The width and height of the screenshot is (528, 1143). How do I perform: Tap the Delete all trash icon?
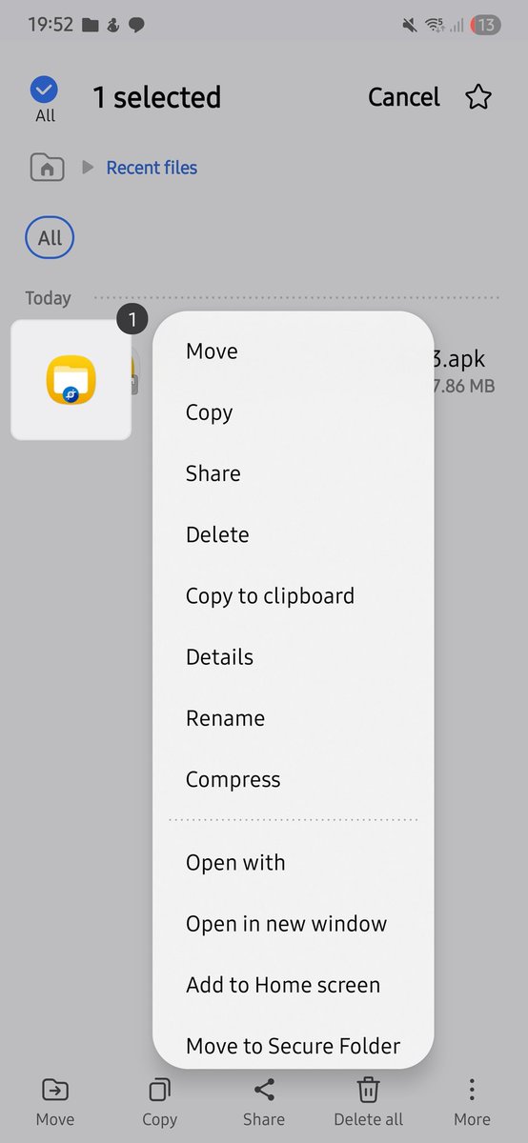tap(368, 1090)
